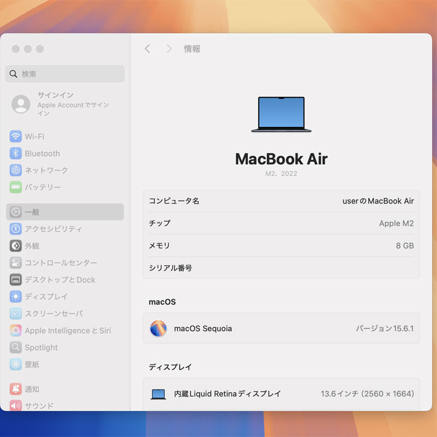The width and height of the screenshot is (437, 437).
Task: Open Wi-Fi settings icon in sidebar
Action: [16, 136]
